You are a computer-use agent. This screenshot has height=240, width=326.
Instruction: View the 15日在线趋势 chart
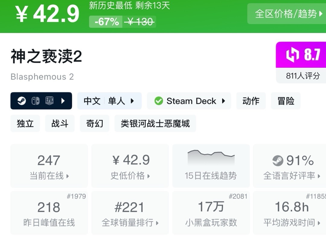point(211,166)
